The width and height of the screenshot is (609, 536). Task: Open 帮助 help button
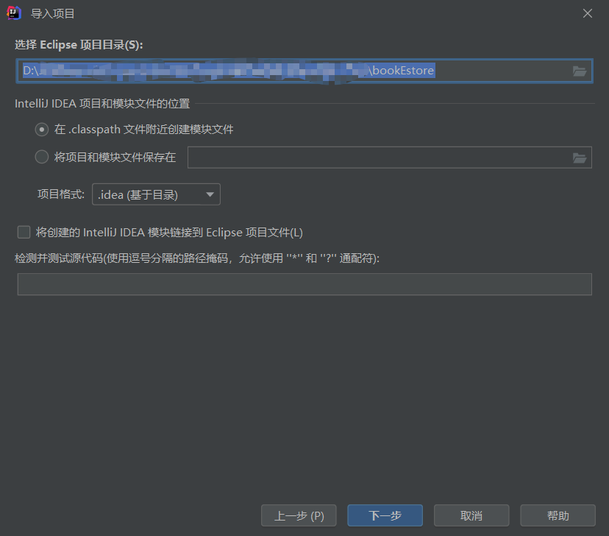pos(558,515)
